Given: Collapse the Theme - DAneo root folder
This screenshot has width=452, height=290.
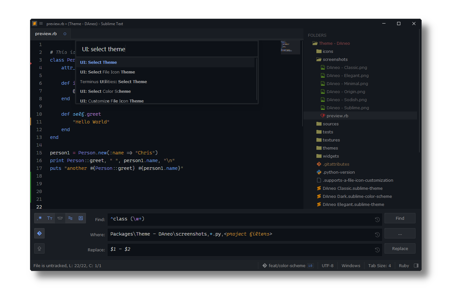Looking at the screenshot, I should 315,43.
